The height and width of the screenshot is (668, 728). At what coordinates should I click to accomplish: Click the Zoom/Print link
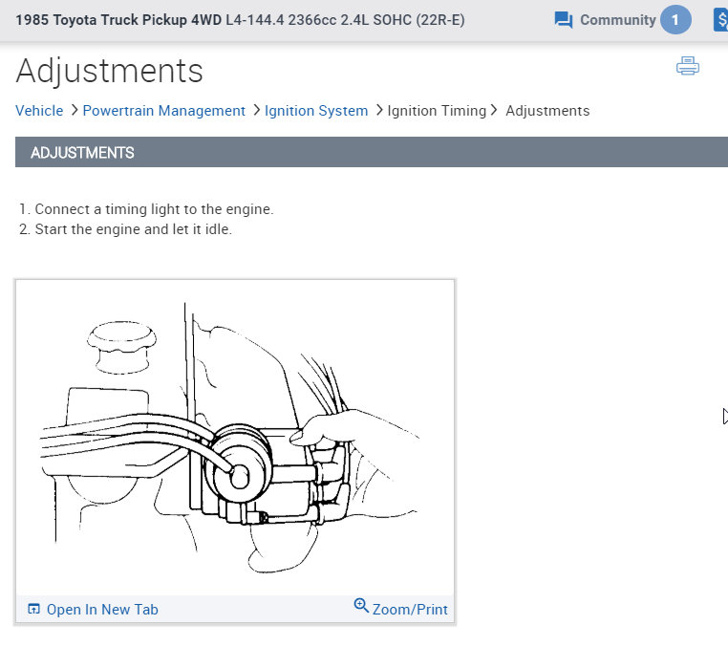(410, 609)
